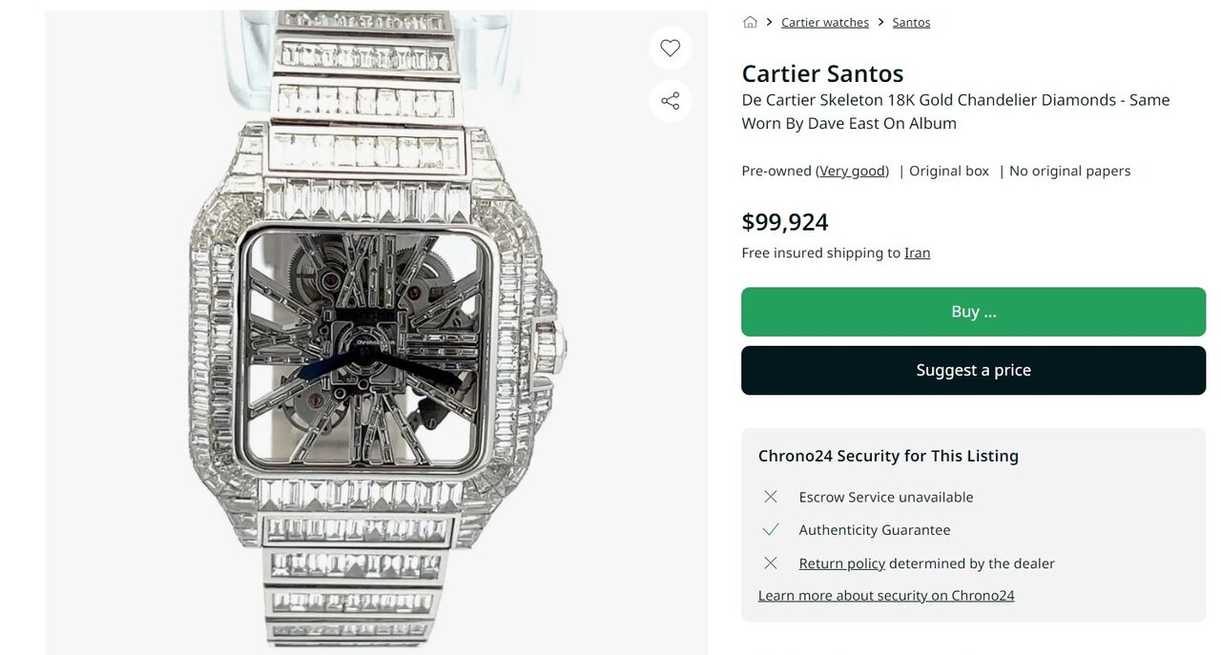Click the X icon beside Return policy
The image size is (1221, 655).
click(771, 563)
